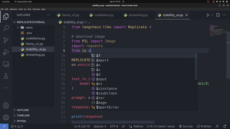Open codellama.py in explorer
Image resolution: width=230 pixels, height=129 pixels.
click(33, 38)
